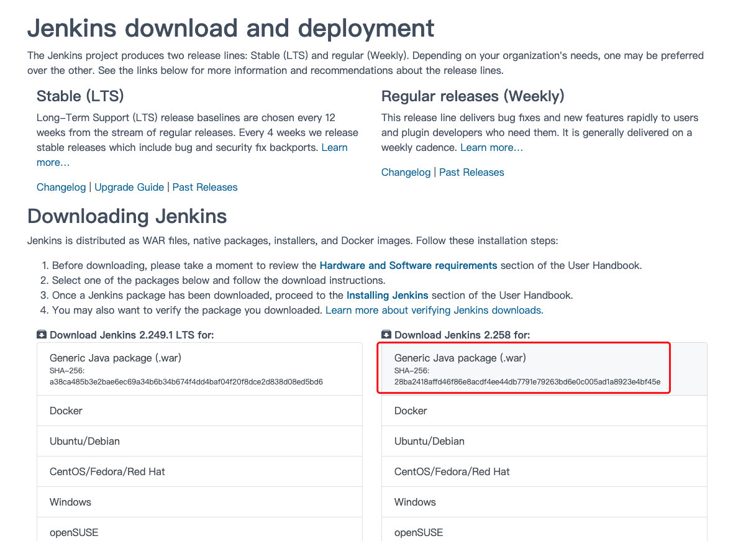The width and height of the screenshot is (746, 541).
Task: Click the Stable (LTS) heading
Action: 80,96
